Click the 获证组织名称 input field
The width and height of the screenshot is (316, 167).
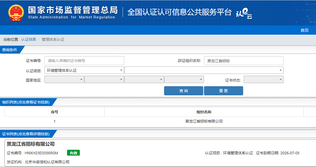point(243,61)
